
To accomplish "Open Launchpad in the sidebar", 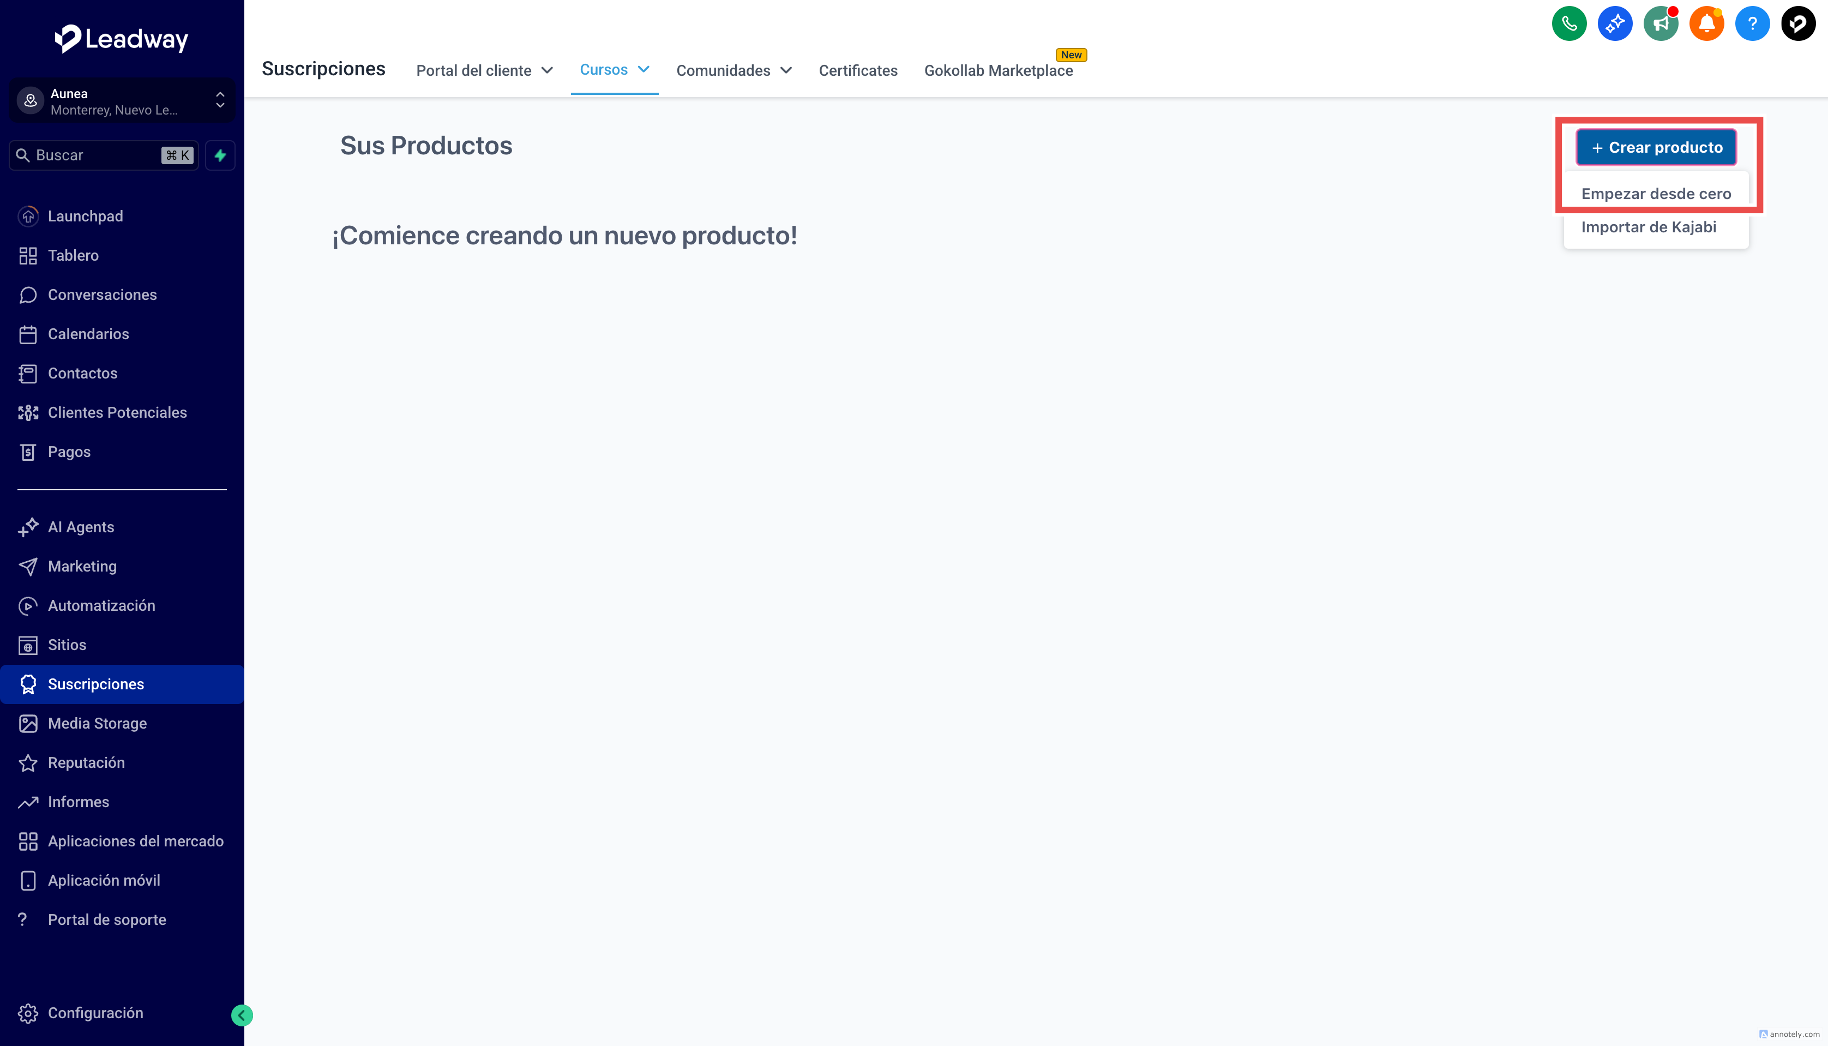I will point(85,217).
